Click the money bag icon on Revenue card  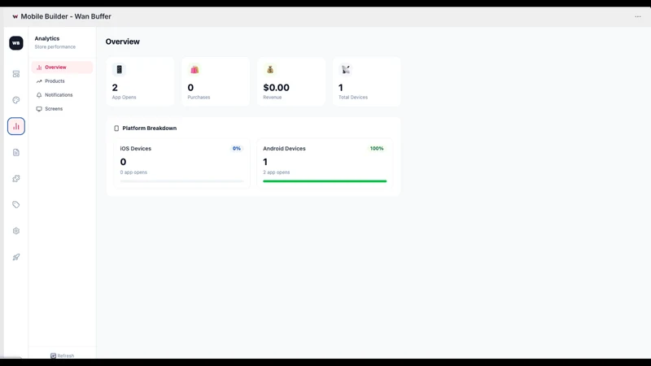pos(270,69)
